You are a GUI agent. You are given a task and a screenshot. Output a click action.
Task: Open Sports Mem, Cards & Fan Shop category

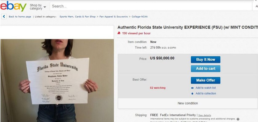77,17
